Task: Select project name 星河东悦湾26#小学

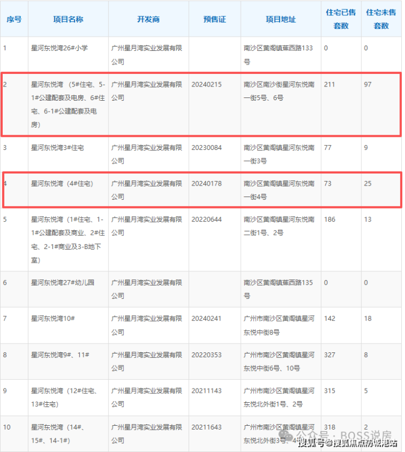Action: click(x=59, y=48)
